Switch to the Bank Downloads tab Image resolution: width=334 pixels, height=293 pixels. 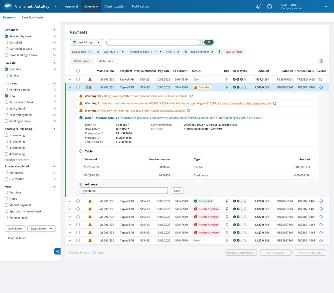32,17
